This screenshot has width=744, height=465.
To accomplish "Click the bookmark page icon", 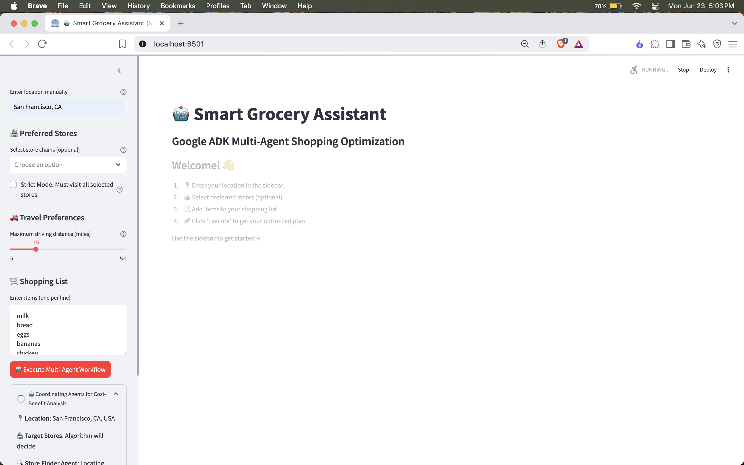I will (122, 44).
